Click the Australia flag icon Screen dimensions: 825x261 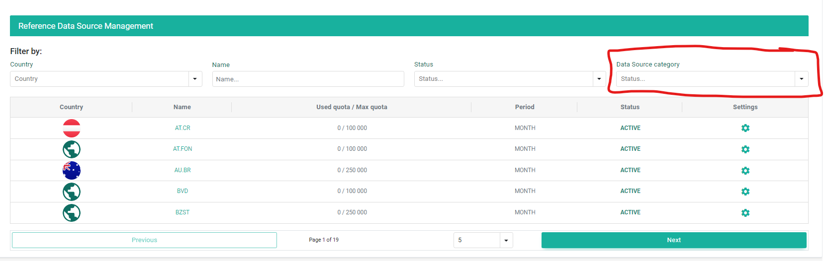click(72, 170)
